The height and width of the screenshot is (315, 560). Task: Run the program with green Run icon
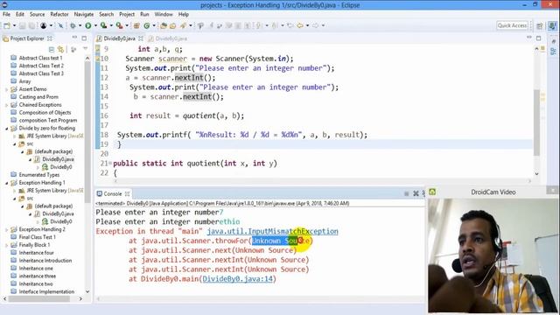[x=87, y=25]
